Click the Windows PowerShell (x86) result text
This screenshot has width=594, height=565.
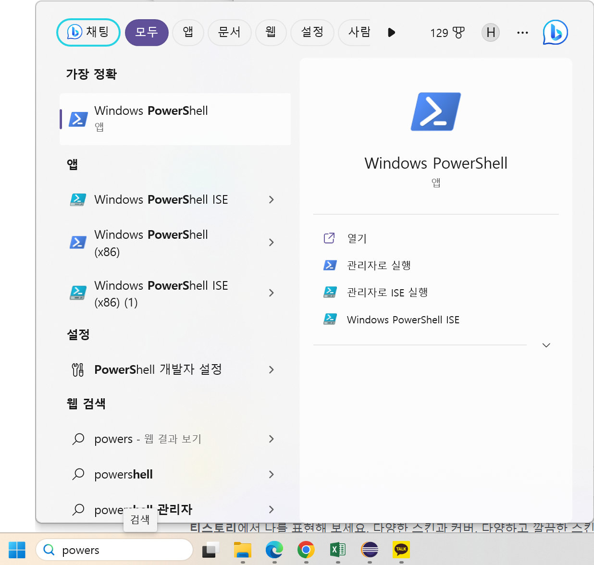pos(151,243)
